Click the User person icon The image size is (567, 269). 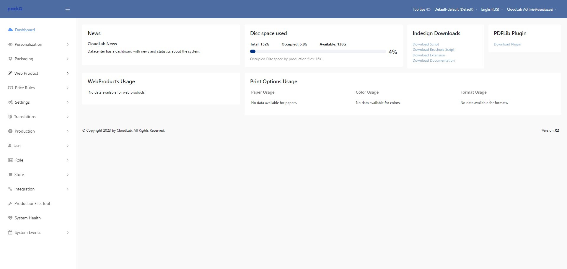10,146
